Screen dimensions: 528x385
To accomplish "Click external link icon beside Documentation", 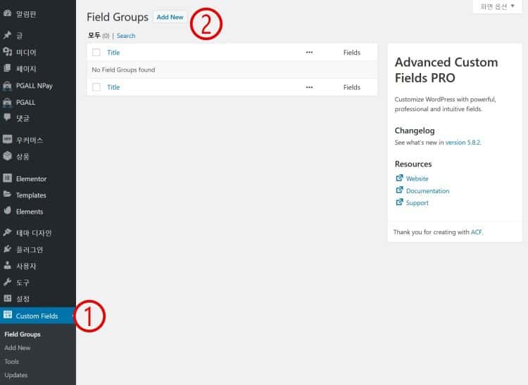I will coord(399,190).
